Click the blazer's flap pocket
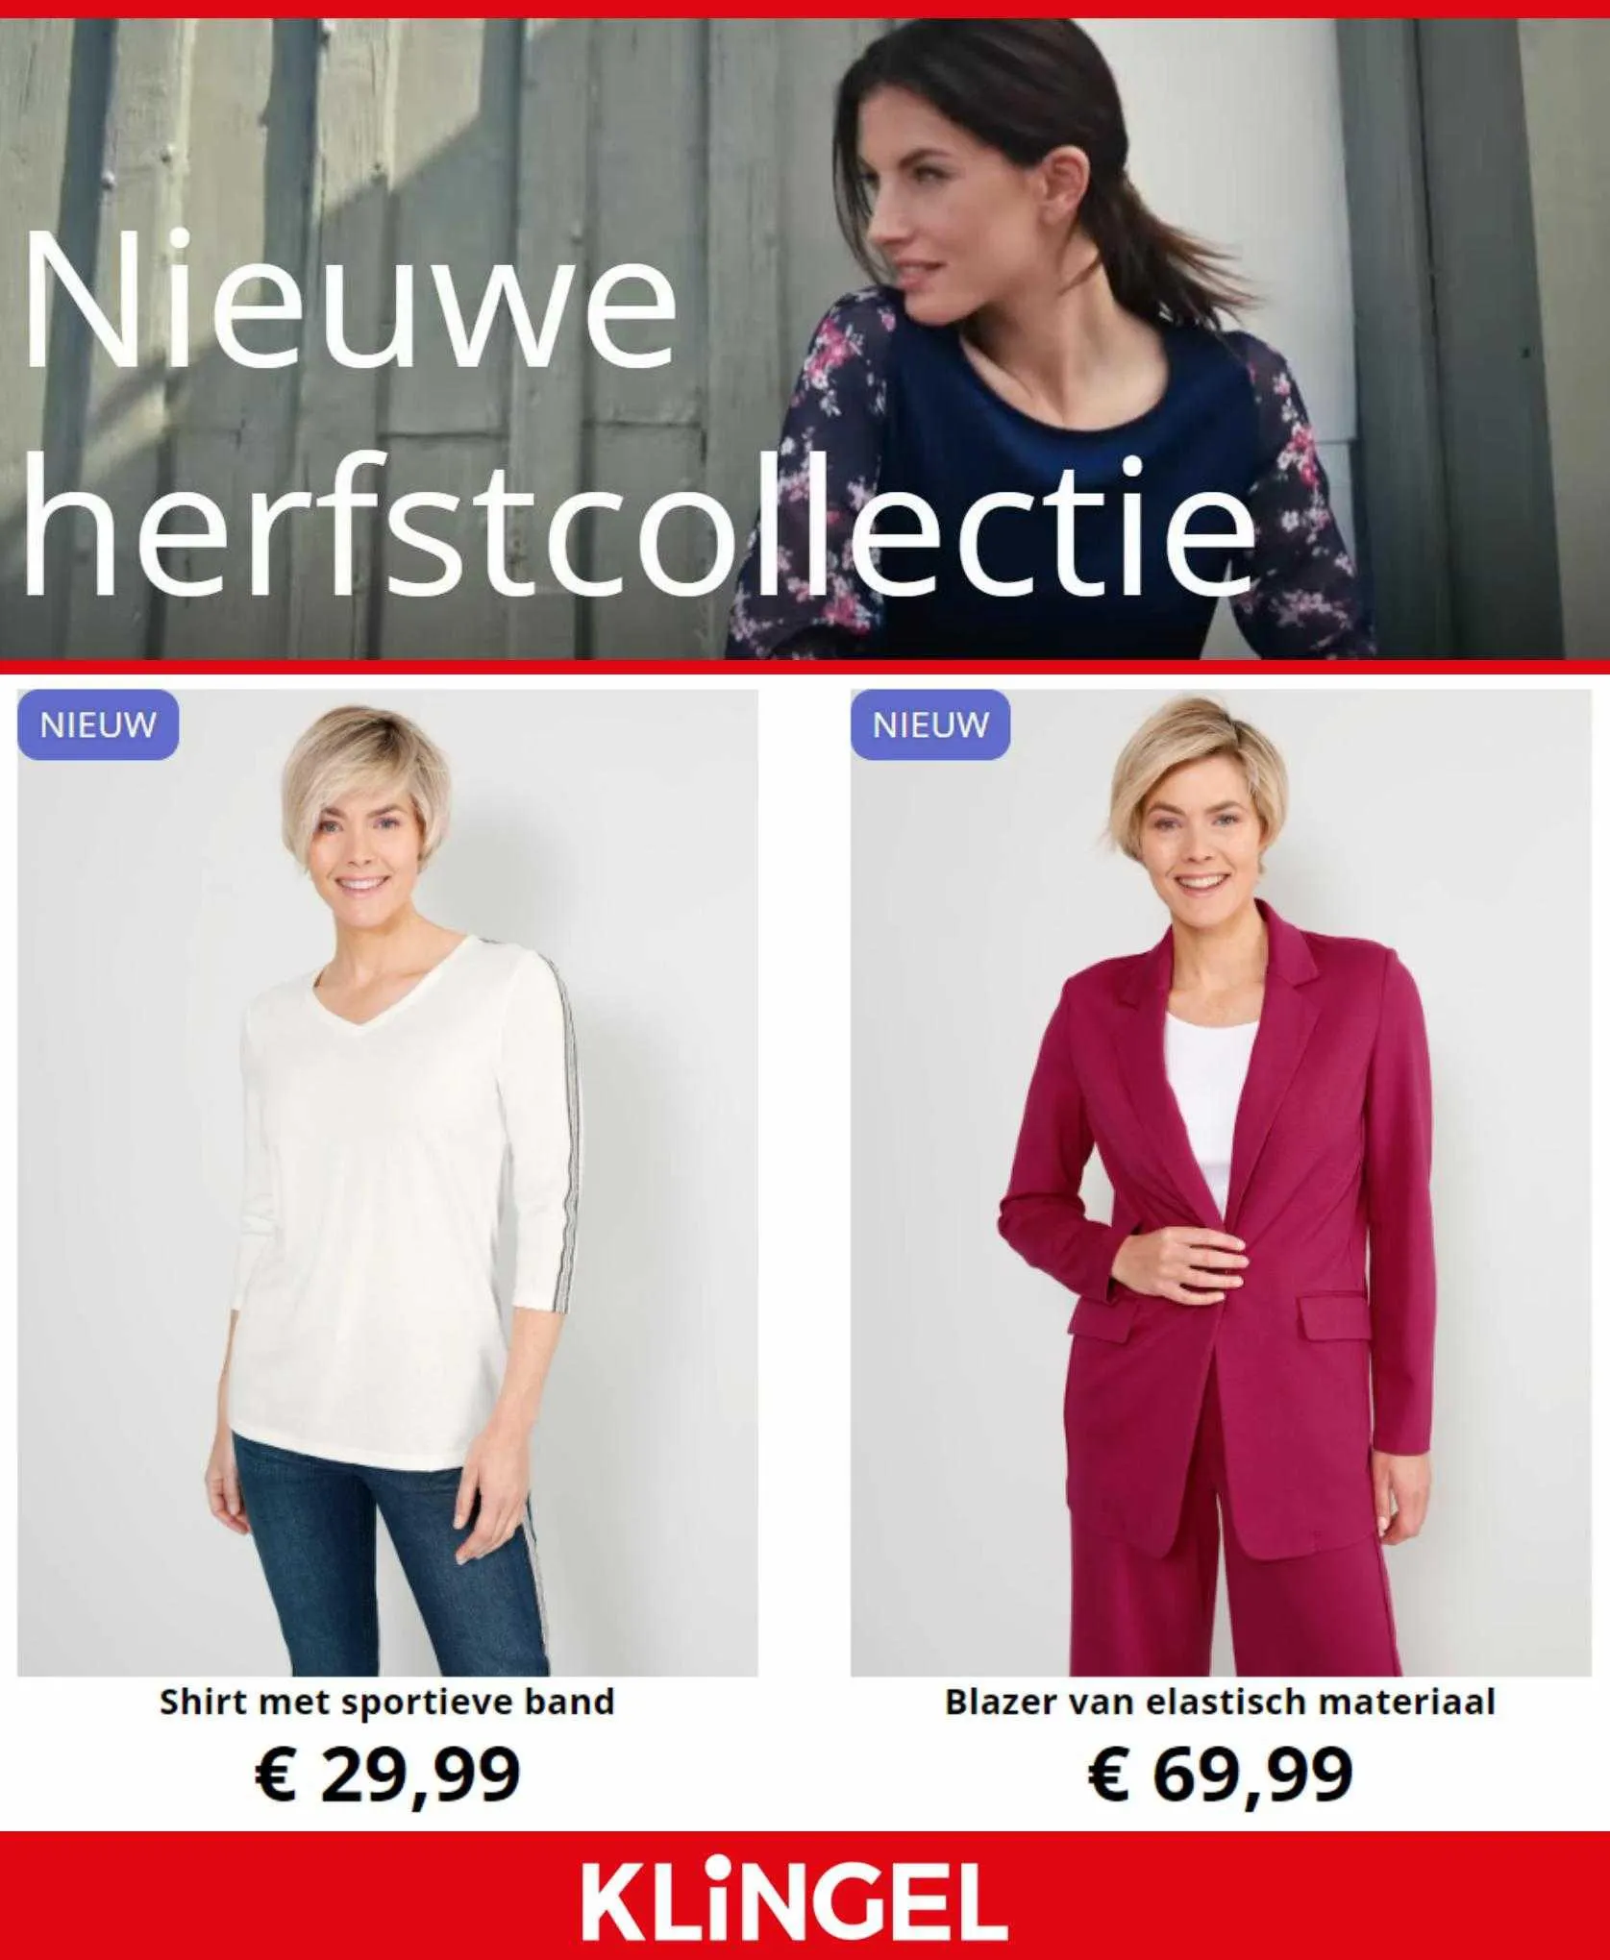This screenshot has height=1960, width=1610. (x=1336, y=1317)
